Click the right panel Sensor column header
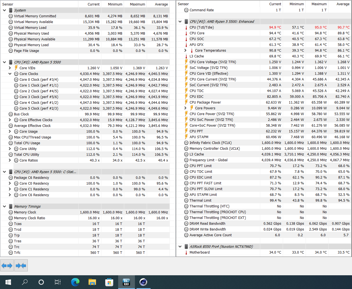Image resolution: width=352 pixels, height=289 pixels. tap(218, 4)
